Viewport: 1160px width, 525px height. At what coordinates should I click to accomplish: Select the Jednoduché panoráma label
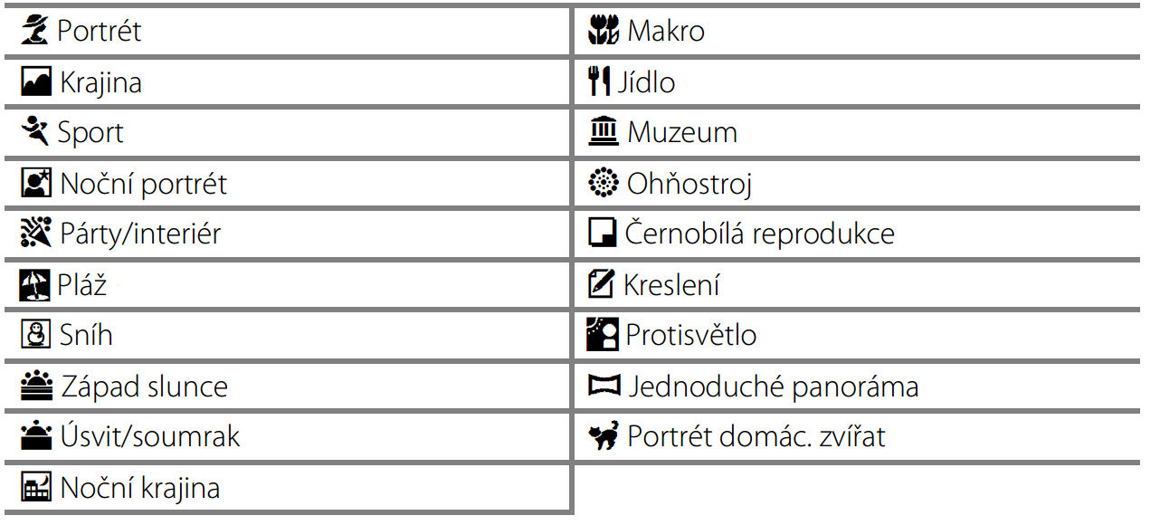tap(774, 387)
